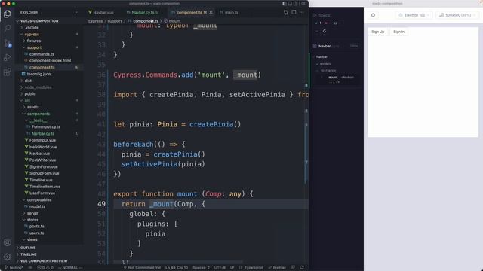
Task: Click the Explorer more actions ellipsis
Action: 76,12
